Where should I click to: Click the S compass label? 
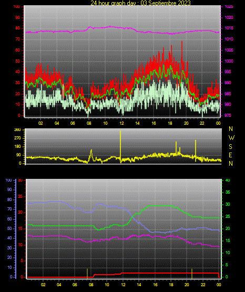click(230, 147)
